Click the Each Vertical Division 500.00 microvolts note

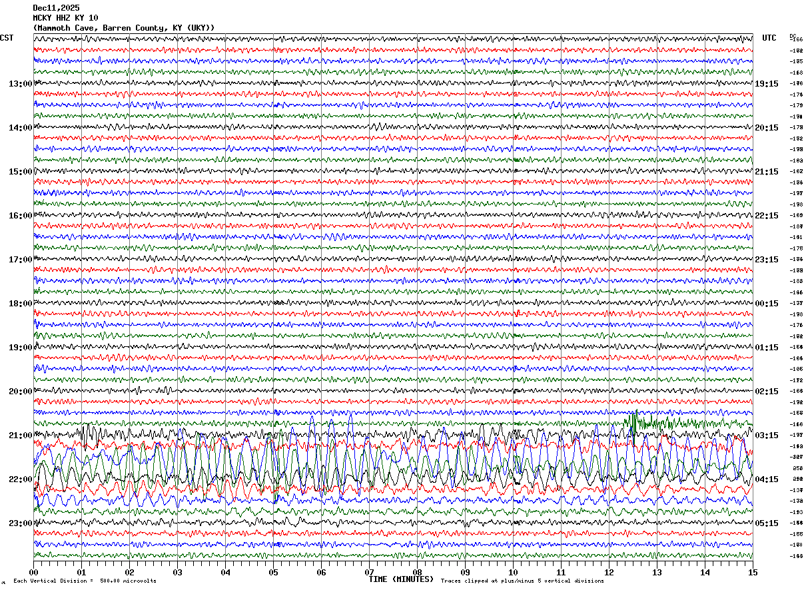[85, 581]
